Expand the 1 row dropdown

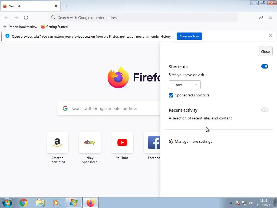pos(184,85)
